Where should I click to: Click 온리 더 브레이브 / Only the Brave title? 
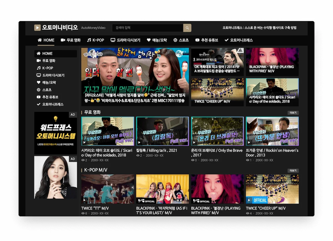coord(217,153)
